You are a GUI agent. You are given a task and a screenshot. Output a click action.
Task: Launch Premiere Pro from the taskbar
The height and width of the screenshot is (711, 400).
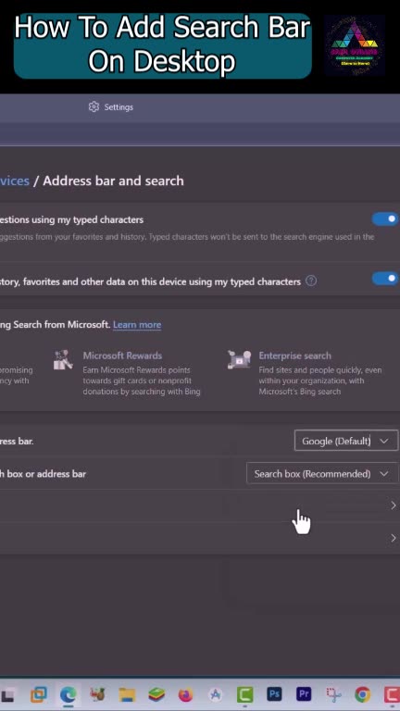tap(304, 694)
